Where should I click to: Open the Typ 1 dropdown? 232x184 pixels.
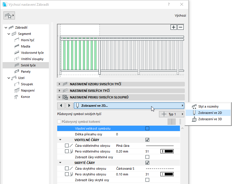coord(171,114)
